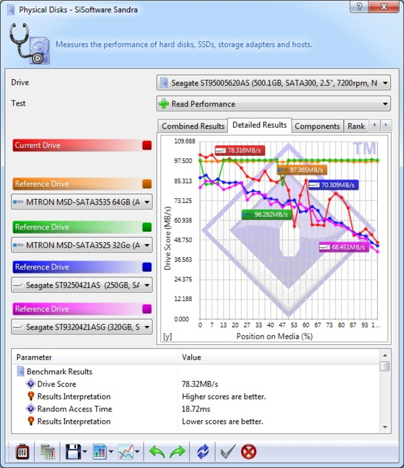
Task: Click the red cancel circle icon
Action: pyautogui.click(x=248, y=452)
